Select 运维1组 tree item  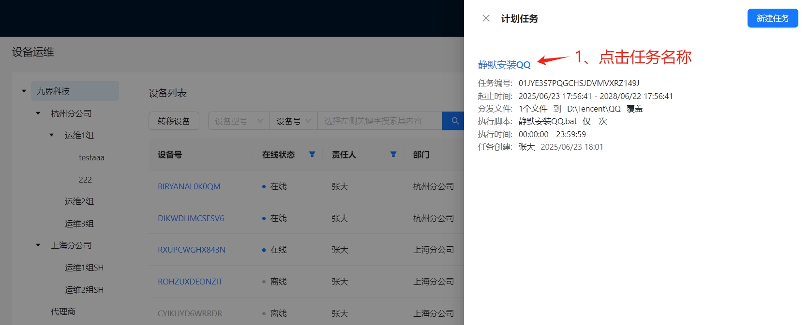coord(79,135)
